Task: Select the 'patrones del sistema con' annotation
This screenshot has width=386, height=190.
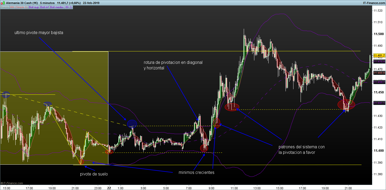Action: (x=302, y=147)
